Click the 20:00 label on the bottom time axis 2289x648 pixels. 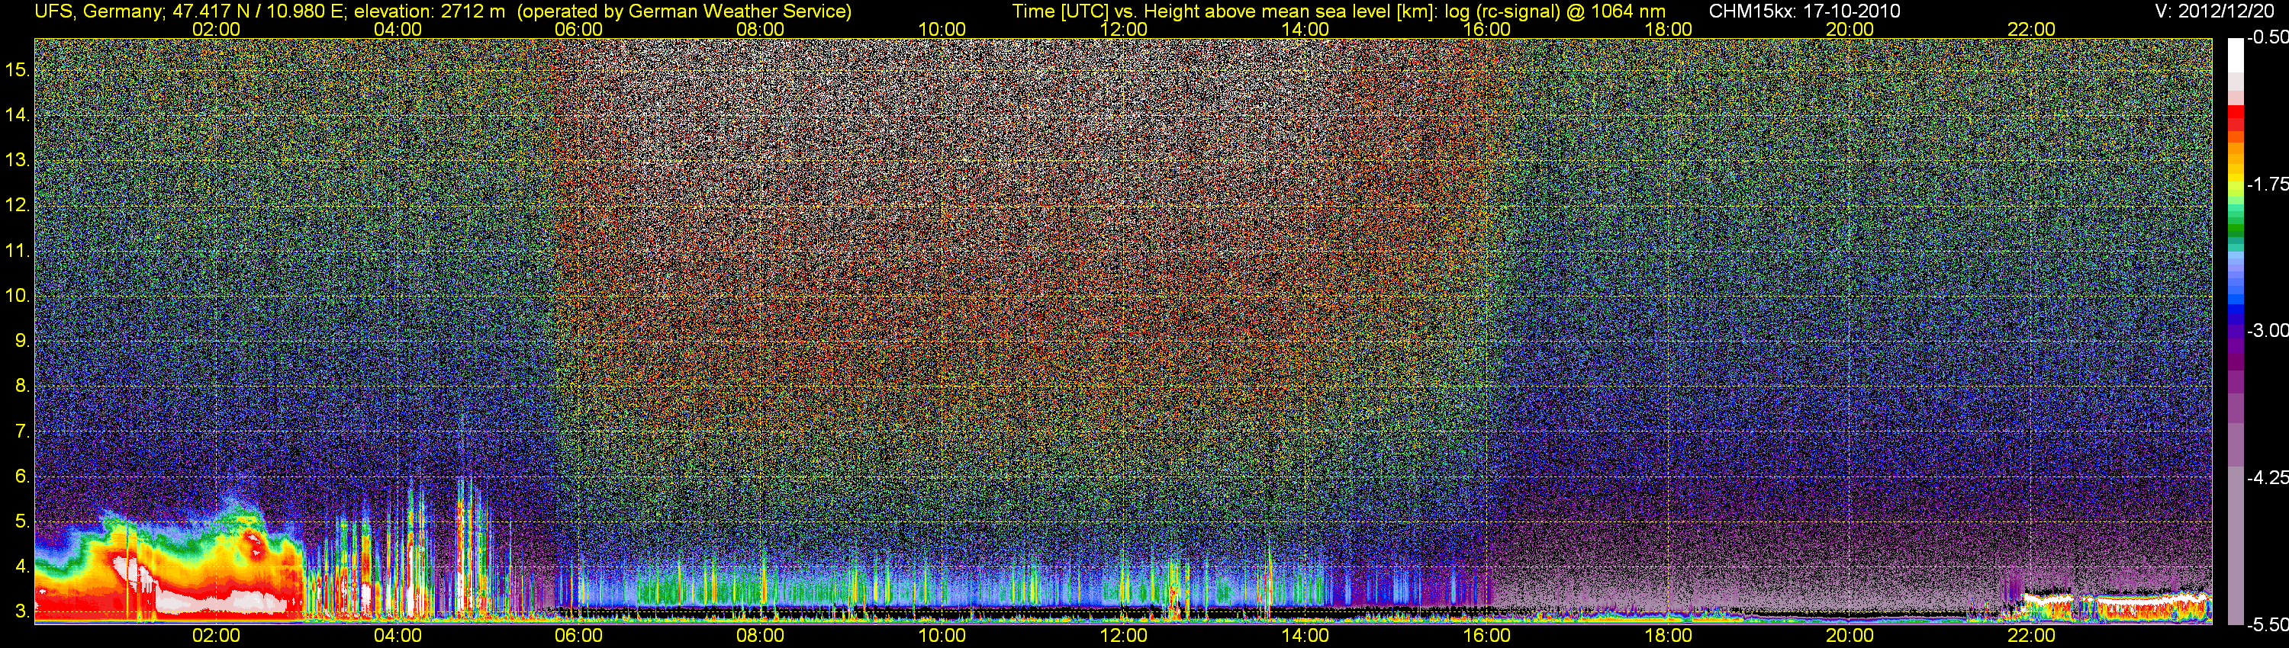pyautogui.click(x=1850, y=636)
